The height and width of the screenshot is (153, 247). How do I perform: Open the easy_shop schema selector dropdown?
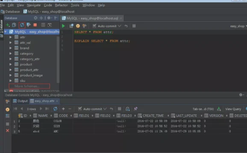238,26
